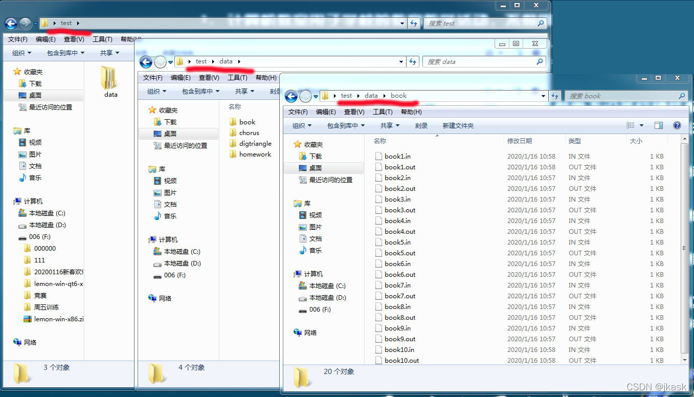Screen dimensions: 694x397
Task: Sort by the 名称 column header in the book window
Action: point(380,141)
